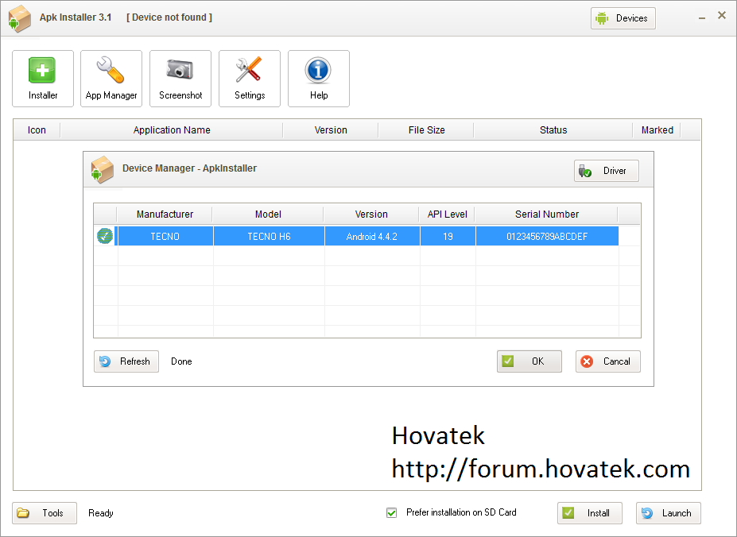Viewport: 737px width, 537px height.
Task: Click the Driver button in Device Manager
Action: click(606, 171)
